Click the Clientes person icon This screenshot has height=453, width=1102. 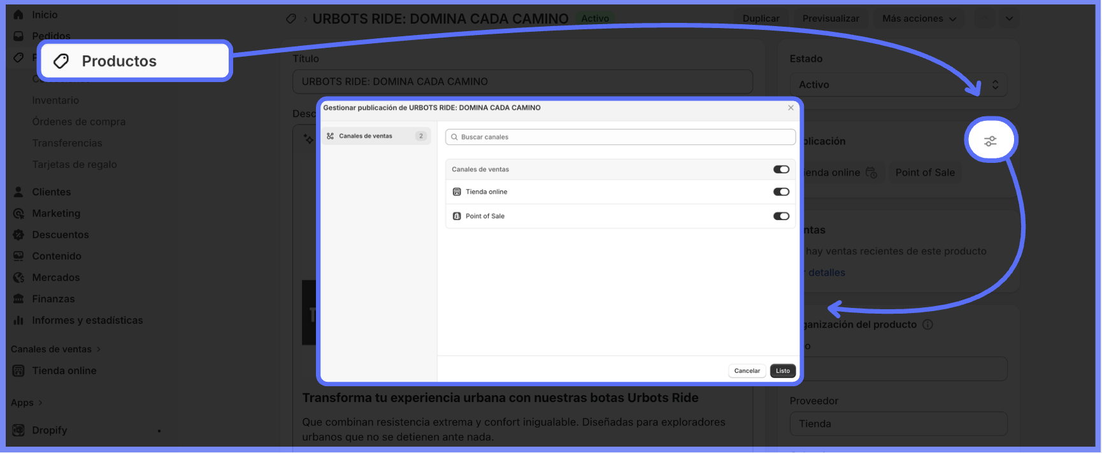18,192
